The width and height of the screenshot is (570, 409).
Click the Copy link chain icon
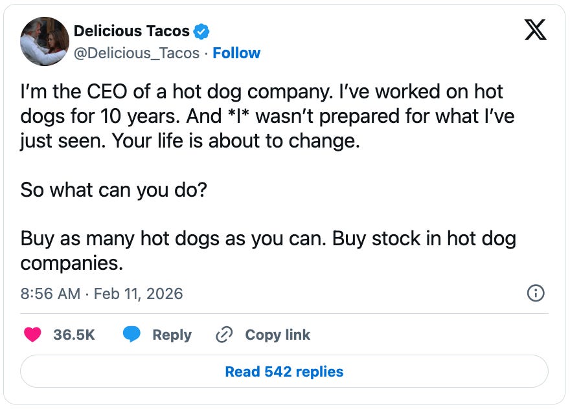coord(223,335)
